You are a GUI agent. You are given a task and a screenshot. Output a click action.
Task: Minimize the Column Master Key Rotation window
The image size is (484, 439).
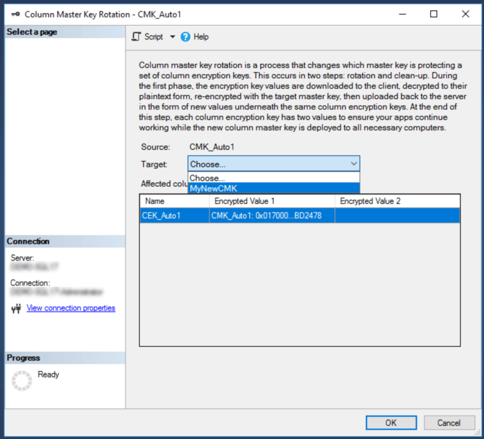pyautogui.click(x=402, y=14)
